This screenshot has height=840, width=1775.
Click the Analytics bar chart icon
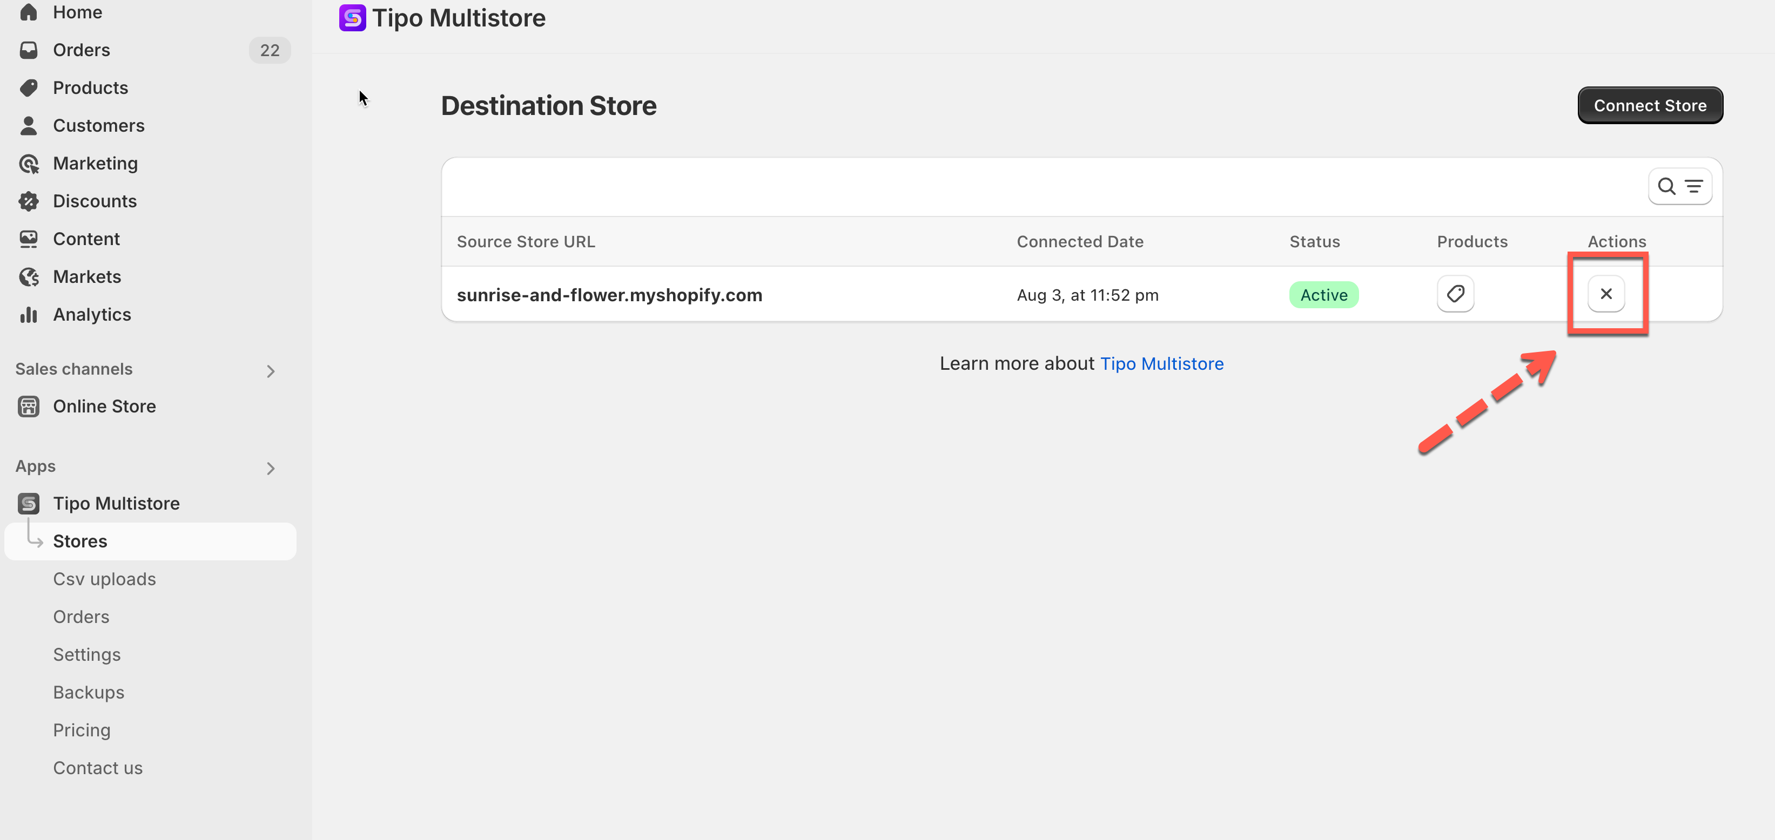pyautogui.click(x=29, y=315)
